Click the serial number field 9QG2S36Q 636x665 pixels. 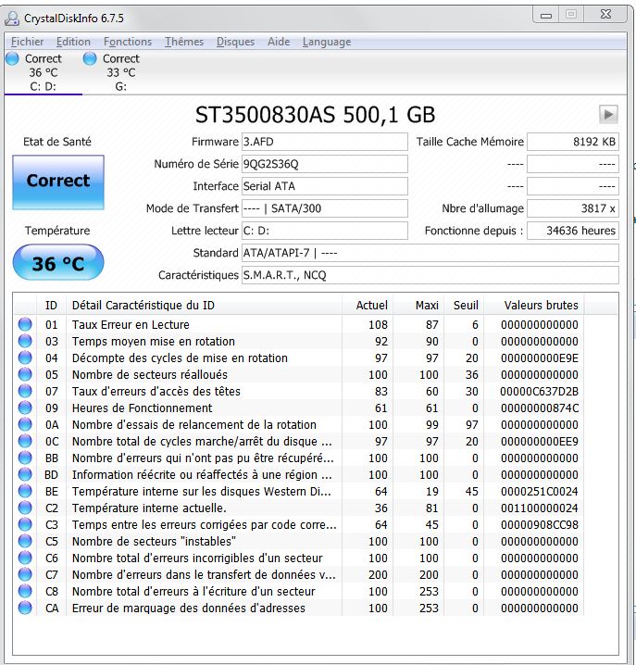coord(325,164)
